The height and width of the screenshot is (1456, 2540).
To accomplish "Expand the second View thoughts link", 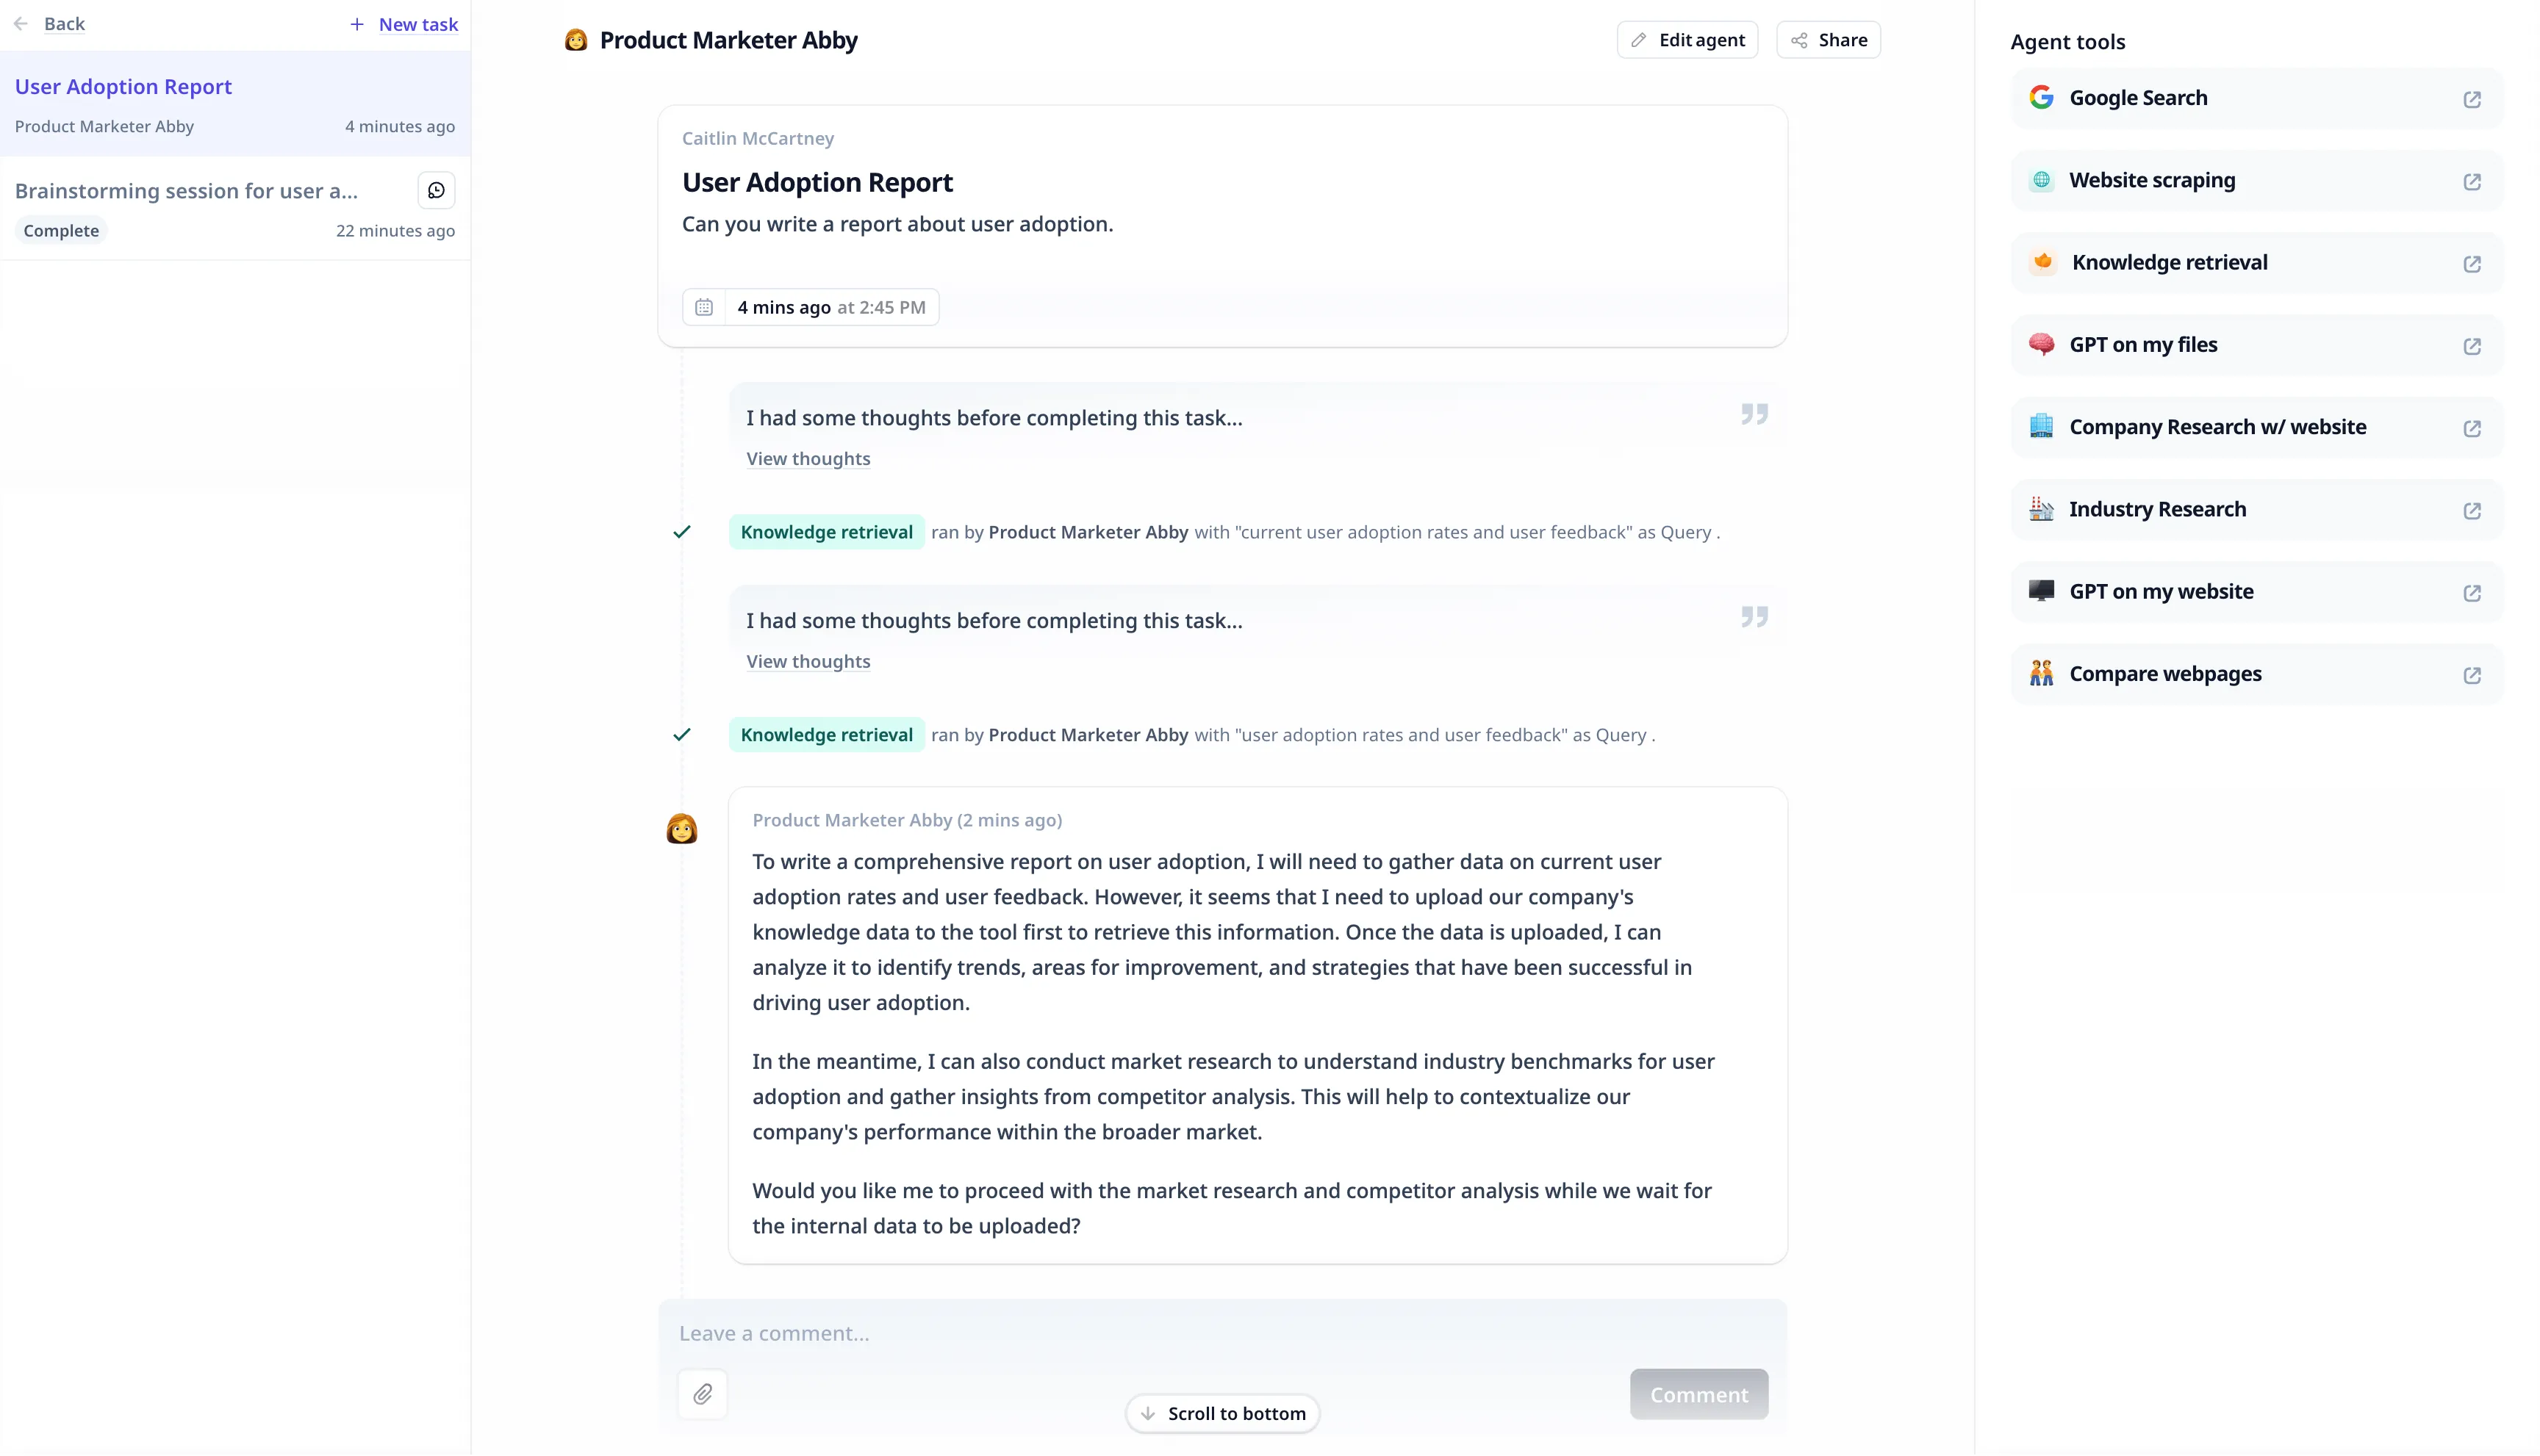I will tap(808, 662).
